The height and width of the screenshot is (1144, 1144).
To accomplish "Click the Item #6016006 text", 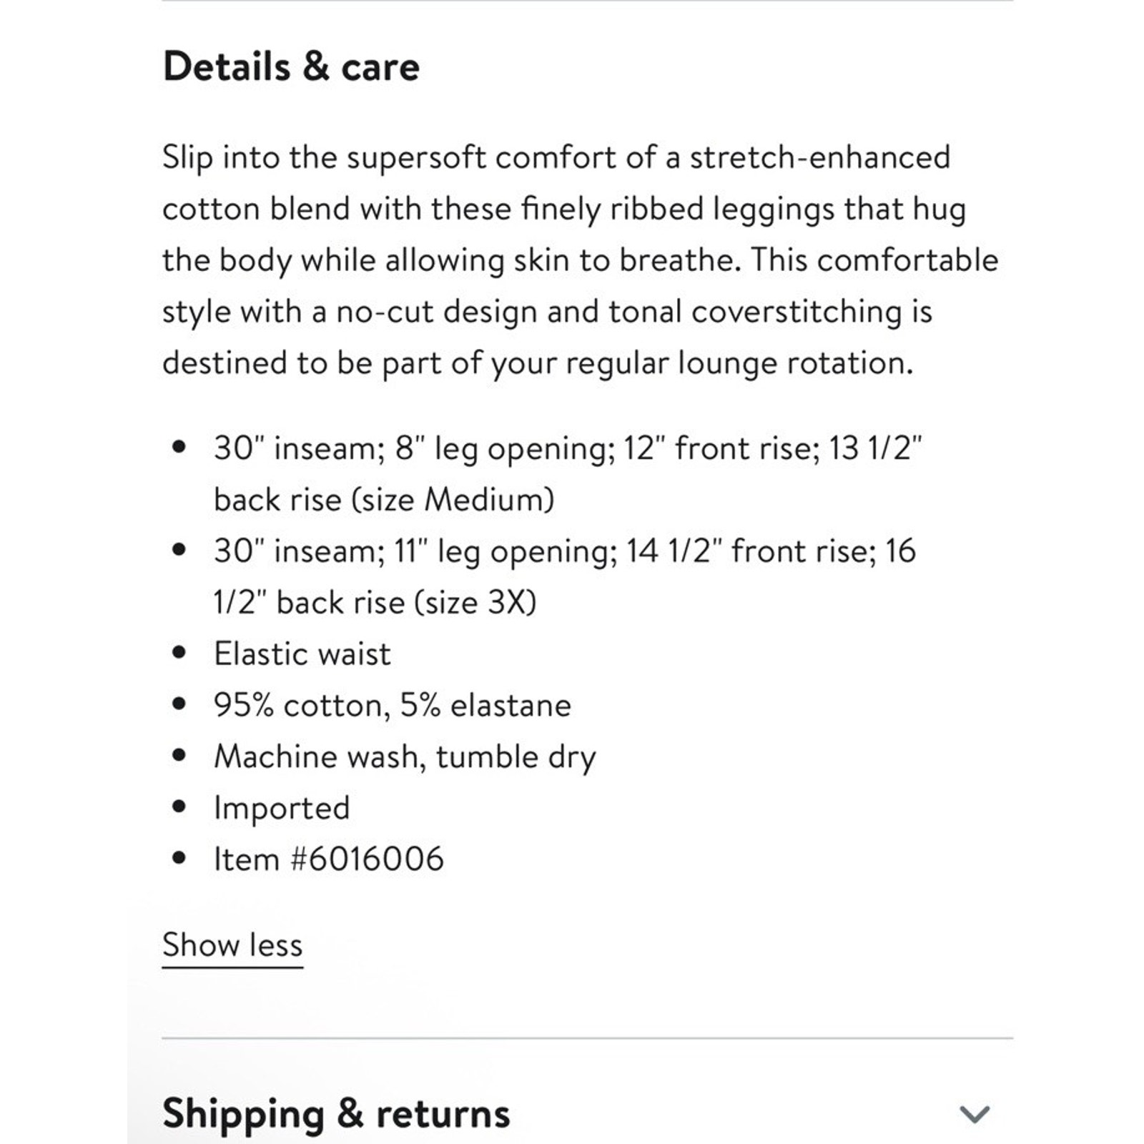I will click(329, 859).
